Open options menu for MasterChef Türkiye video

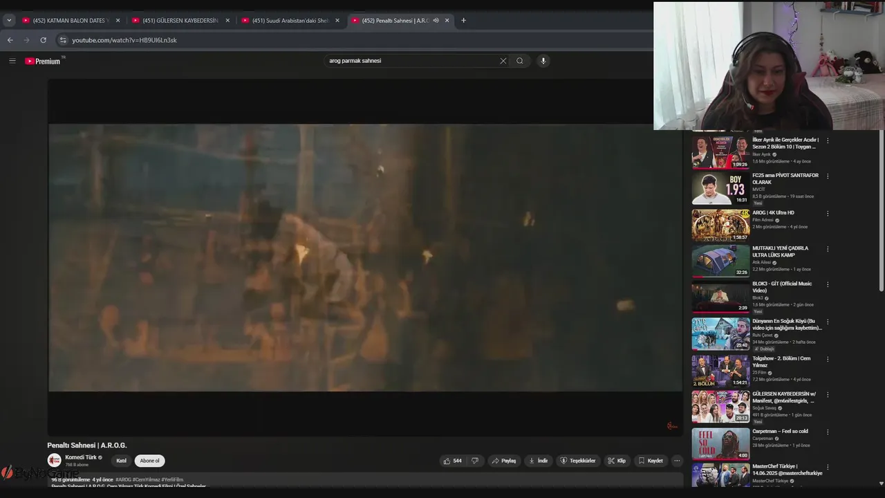coord(828,467)
